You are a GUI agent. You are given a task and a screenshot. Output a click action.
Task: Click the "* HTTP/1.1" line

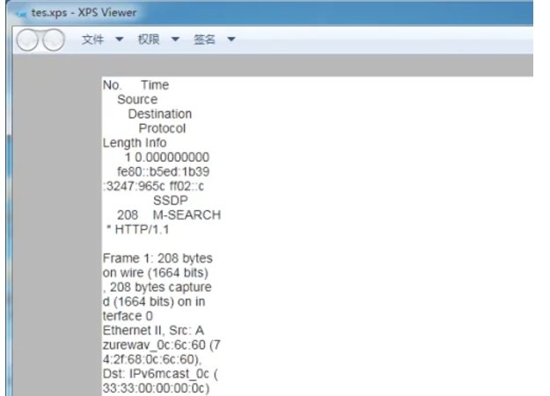(137, 230)
